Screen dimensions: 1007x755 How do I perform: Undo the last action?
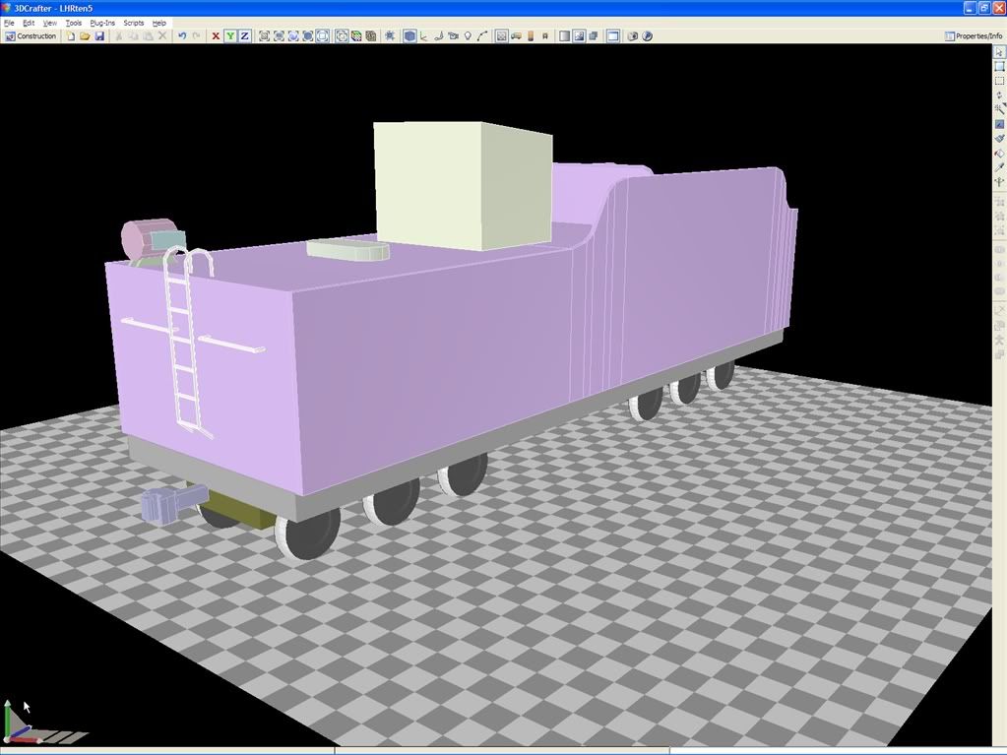(182, 36)
